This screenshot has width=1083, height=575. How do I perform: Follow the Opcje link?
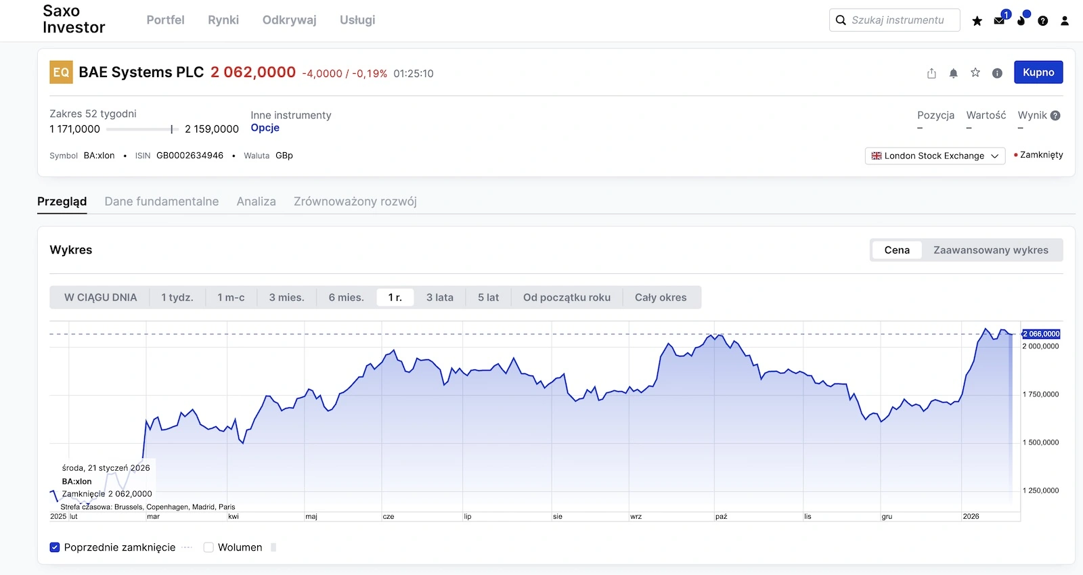(x=265, y=128)
